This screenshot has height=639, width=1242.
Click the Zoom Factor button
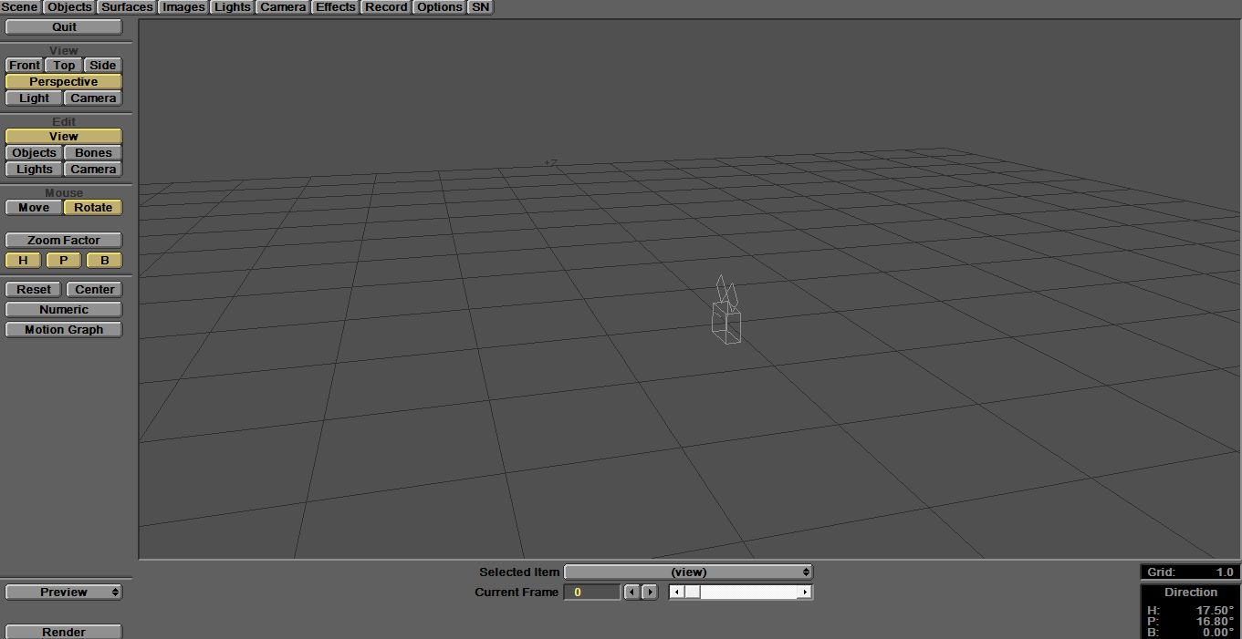[64, 241]
